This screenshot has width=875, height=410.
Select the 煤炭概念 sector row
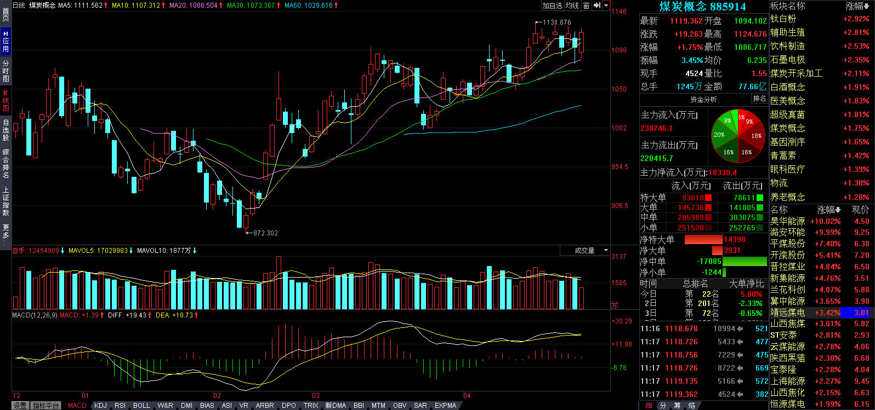click(x=821, y=128)
